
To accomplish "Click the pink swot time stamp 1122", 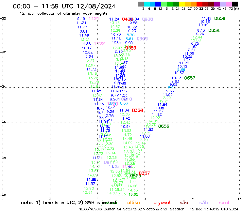I will point(99,44).
